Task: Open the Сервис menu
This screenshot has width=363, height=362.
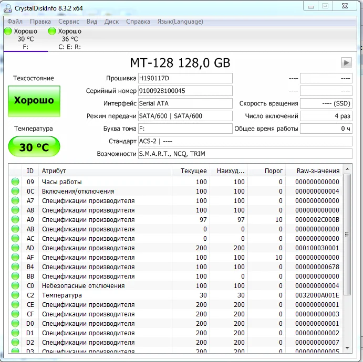Action: click(x=69, y=22)
